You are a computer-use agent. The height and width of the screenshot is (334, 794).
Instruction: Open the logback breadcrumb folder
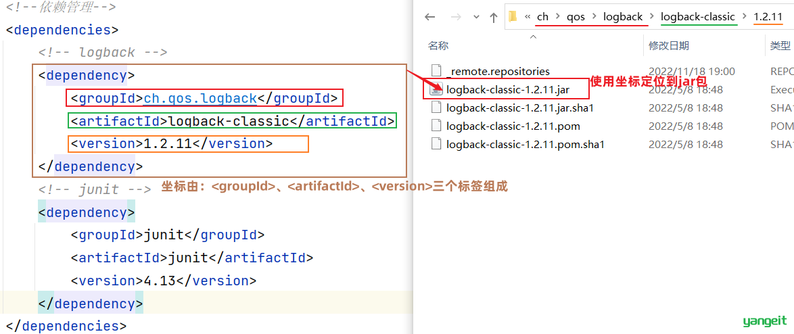(x=623, y=17)
